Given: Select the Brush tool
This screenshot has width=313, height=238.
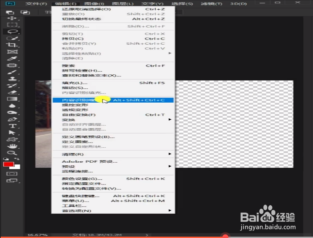Looking at the screenshot, I should click(12, 72).
